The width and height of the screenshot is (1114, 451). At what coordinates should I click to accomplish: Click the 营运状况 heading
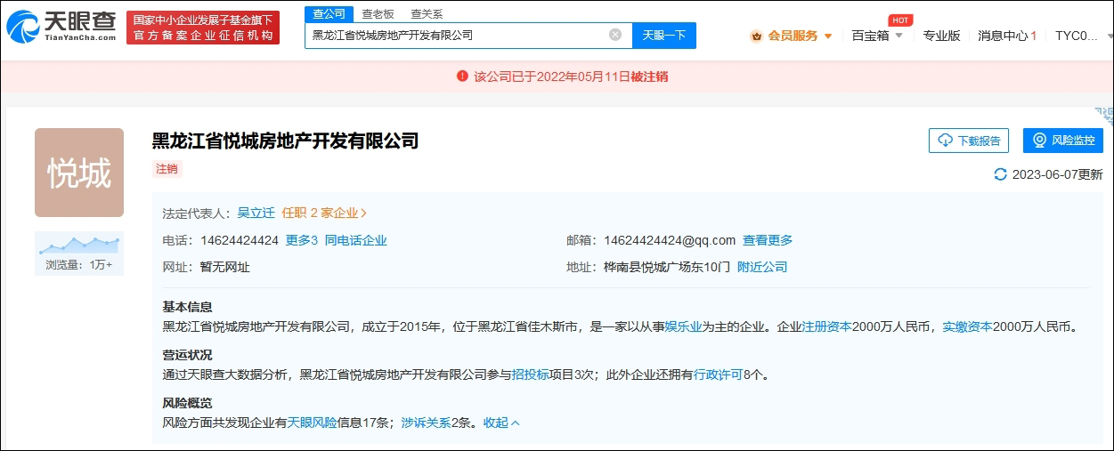[x=187, y=355]
